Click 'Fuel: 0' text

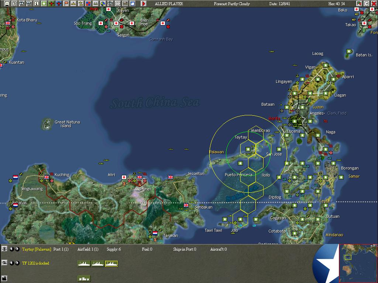coord(147,249)
